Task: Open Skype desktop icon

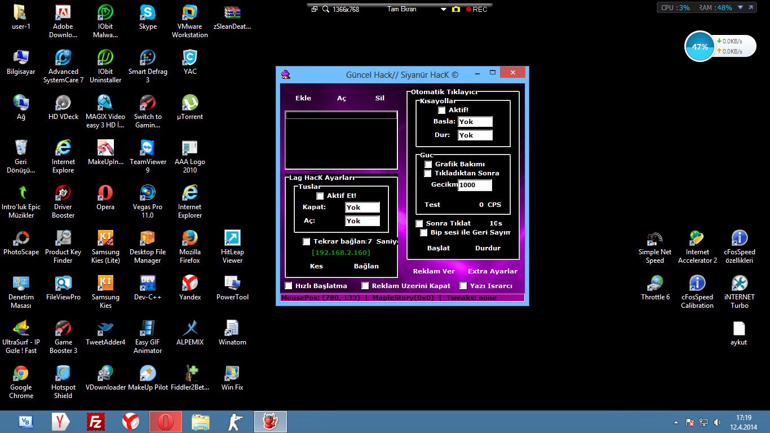Action: [148, 17]
